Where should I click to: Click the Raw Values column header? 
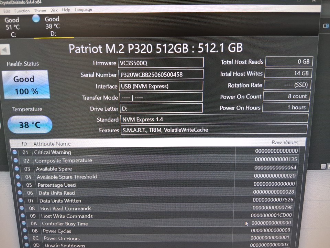285,142
